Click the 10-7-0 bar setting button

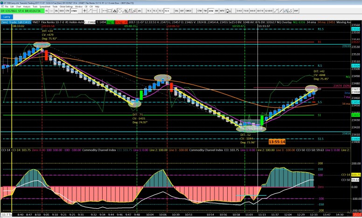pos(259,11)
